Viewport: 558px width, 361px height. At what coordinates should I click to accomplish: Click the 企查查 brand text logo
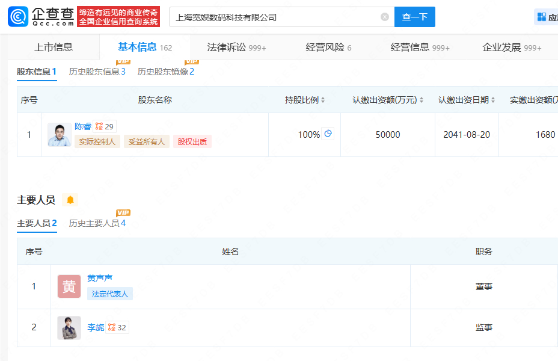point(53,17)
